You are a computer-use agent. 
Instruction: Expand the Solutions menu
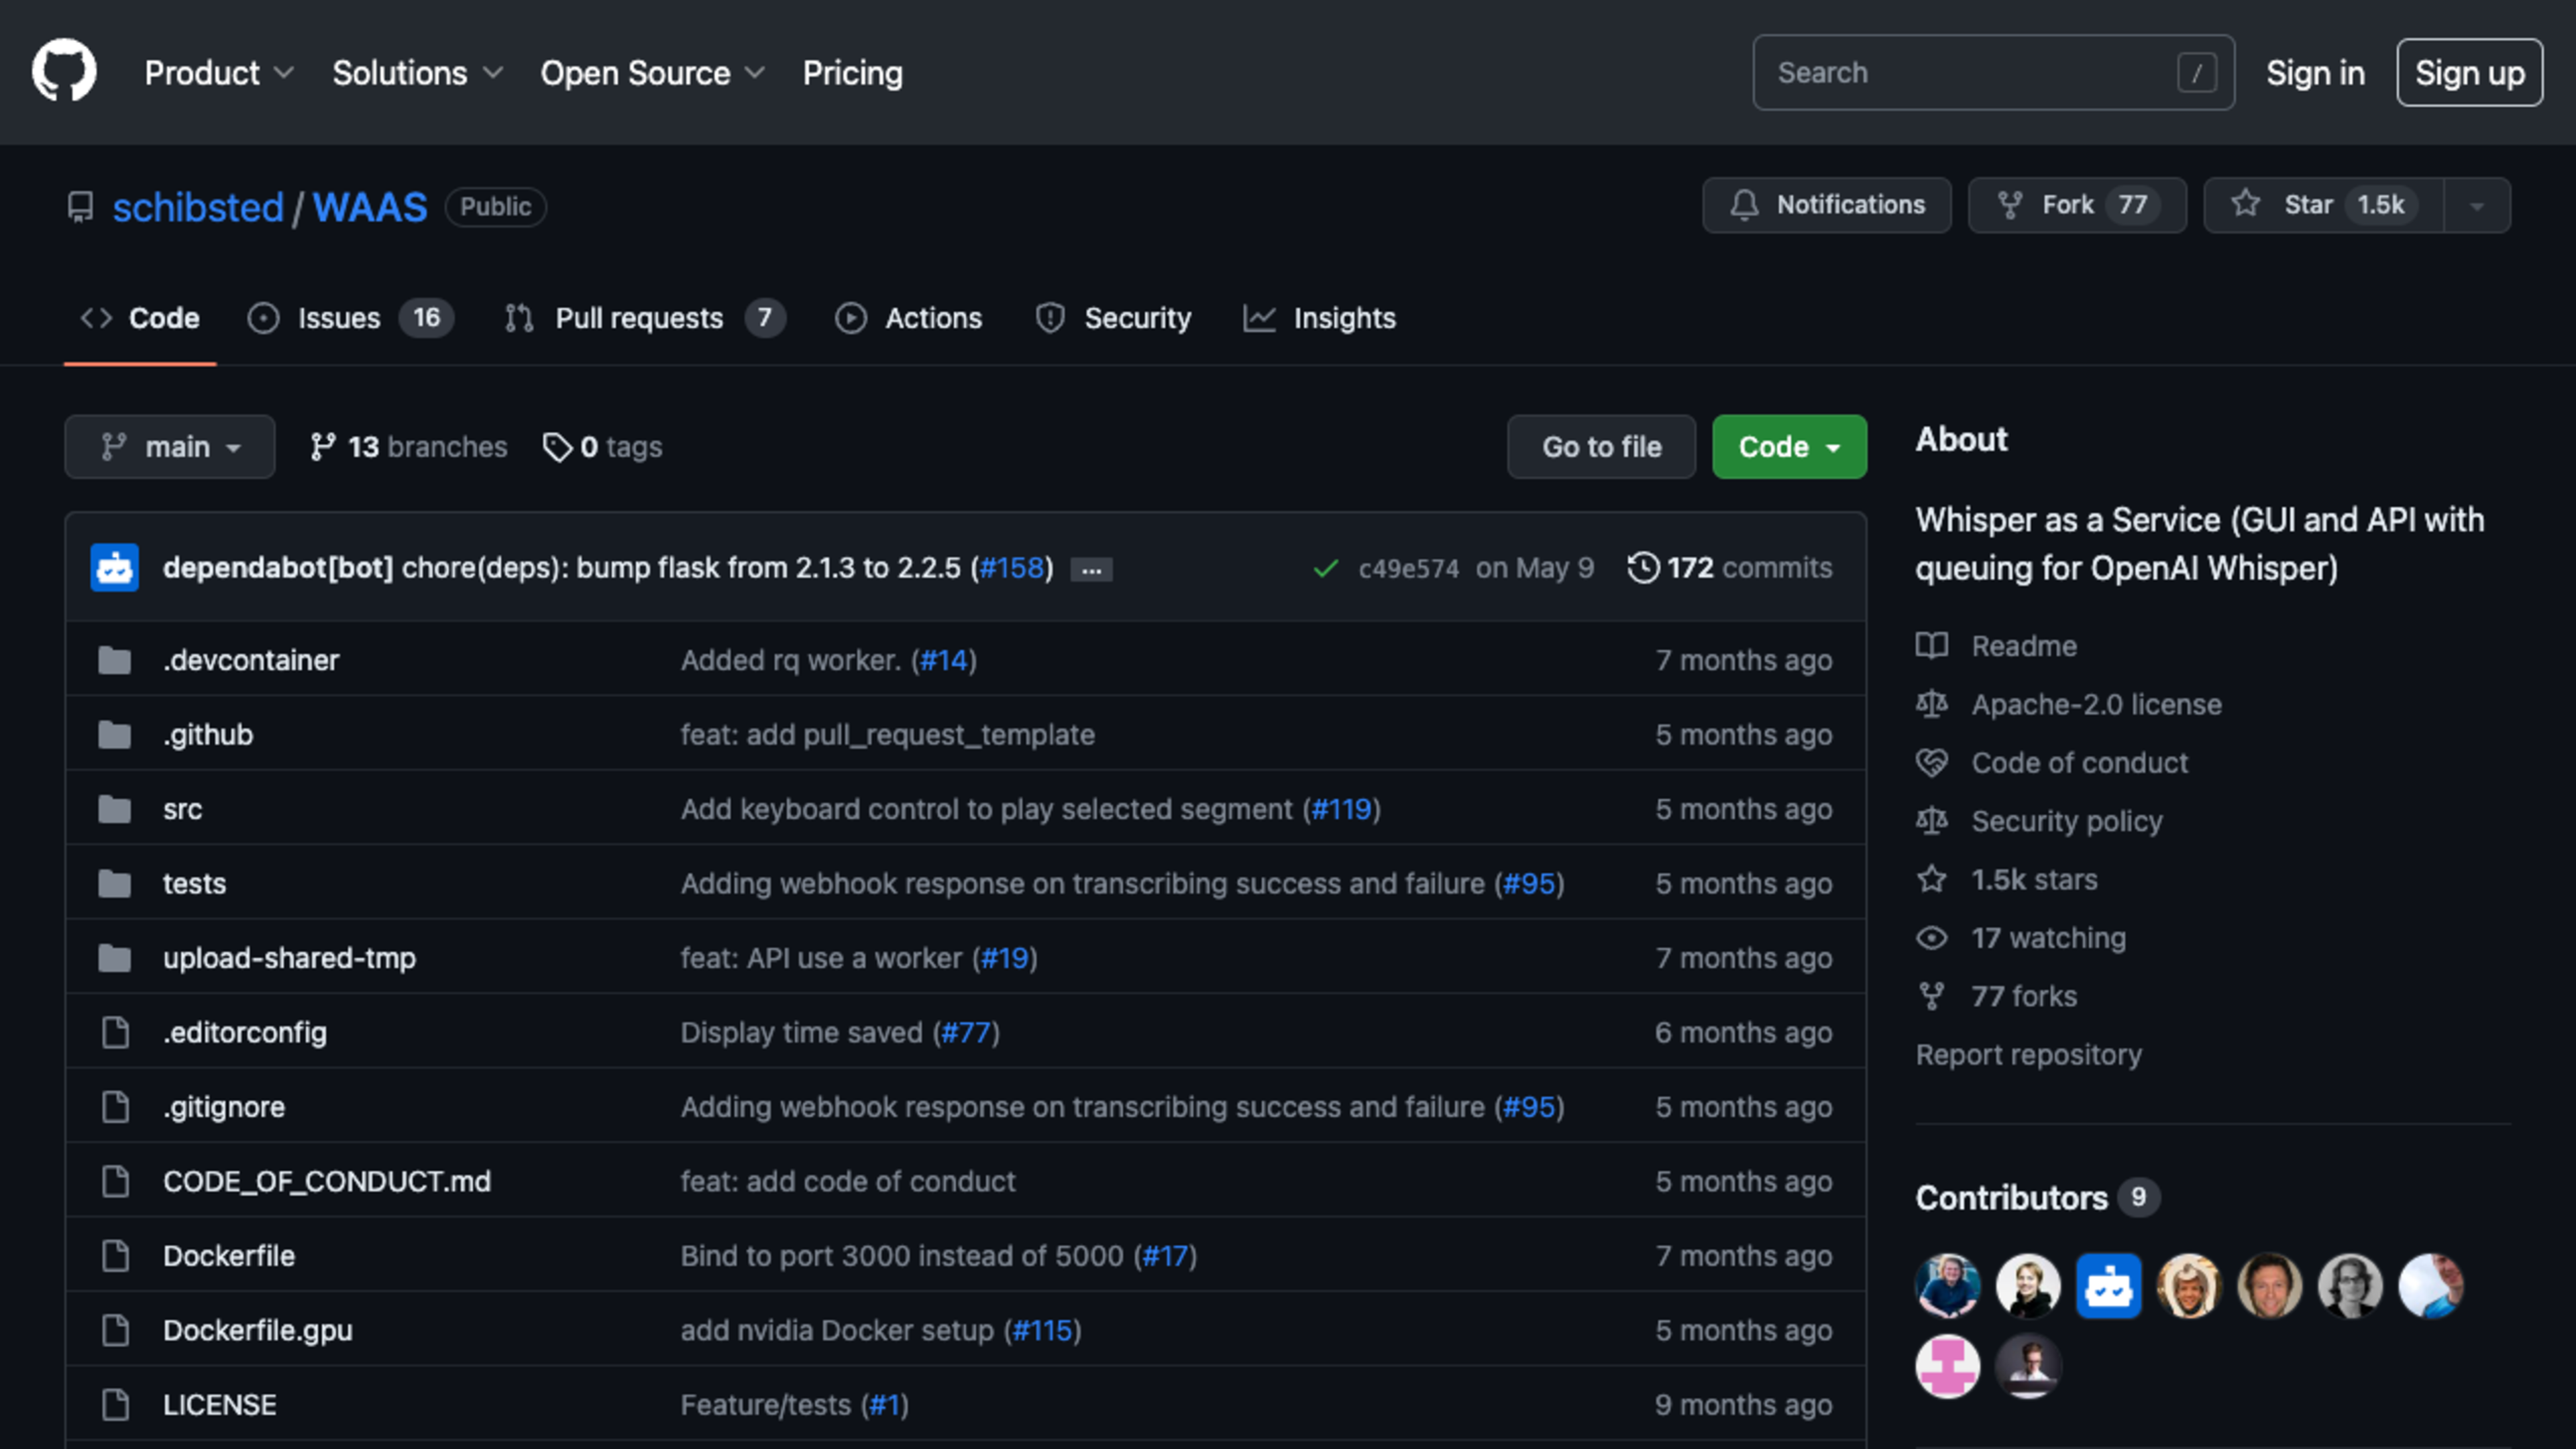click(418, 73)
